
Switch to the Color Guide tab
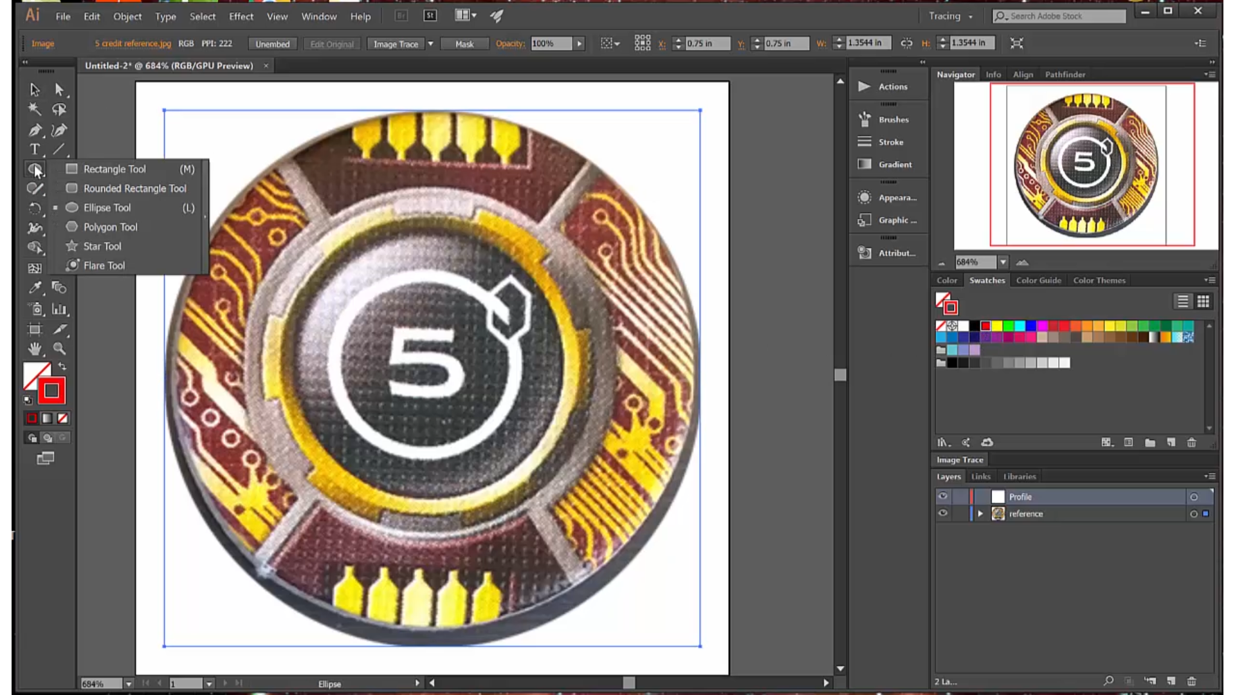pyautogui.click(x=1038, y=280)
